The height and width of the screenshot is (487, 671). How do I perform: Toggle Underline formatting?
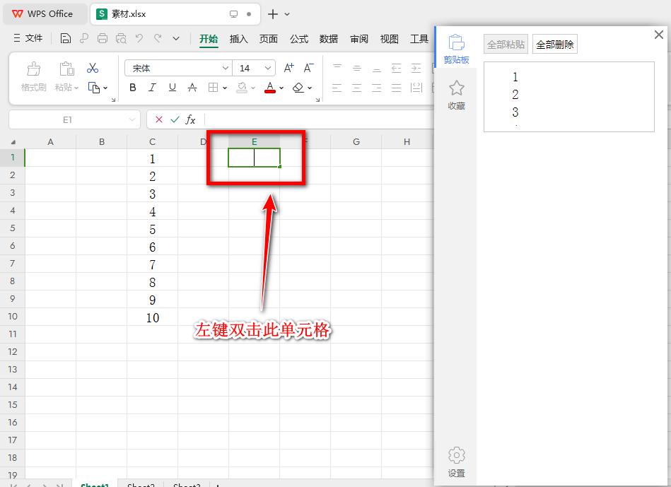[x=172, y=88]
